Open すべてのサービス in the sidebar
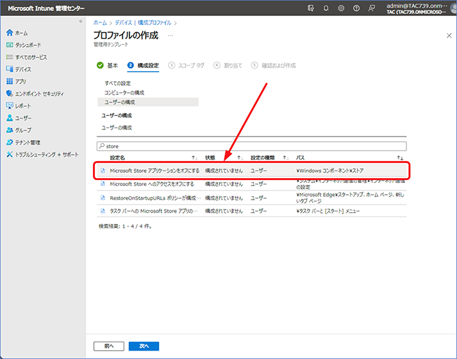The image size is (457, 359). coord(26,57)
